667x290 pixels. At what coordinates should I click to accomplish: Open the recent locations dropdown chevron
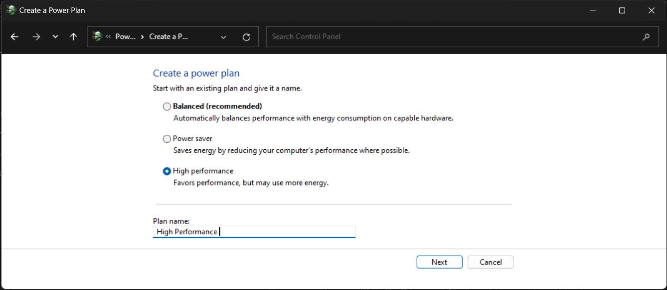pos(55,36)
